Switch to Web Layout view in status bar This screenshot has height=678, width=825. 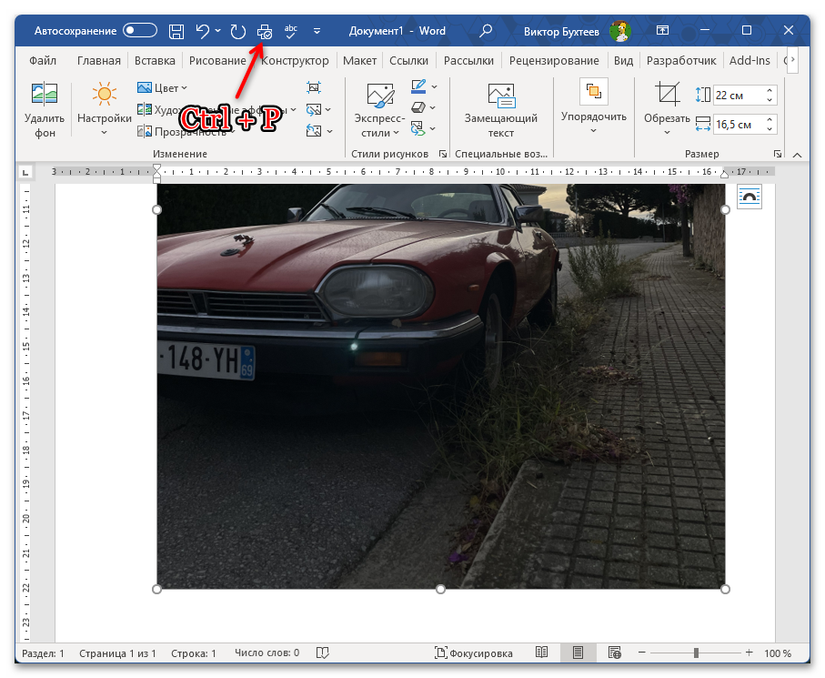[614, 653]
